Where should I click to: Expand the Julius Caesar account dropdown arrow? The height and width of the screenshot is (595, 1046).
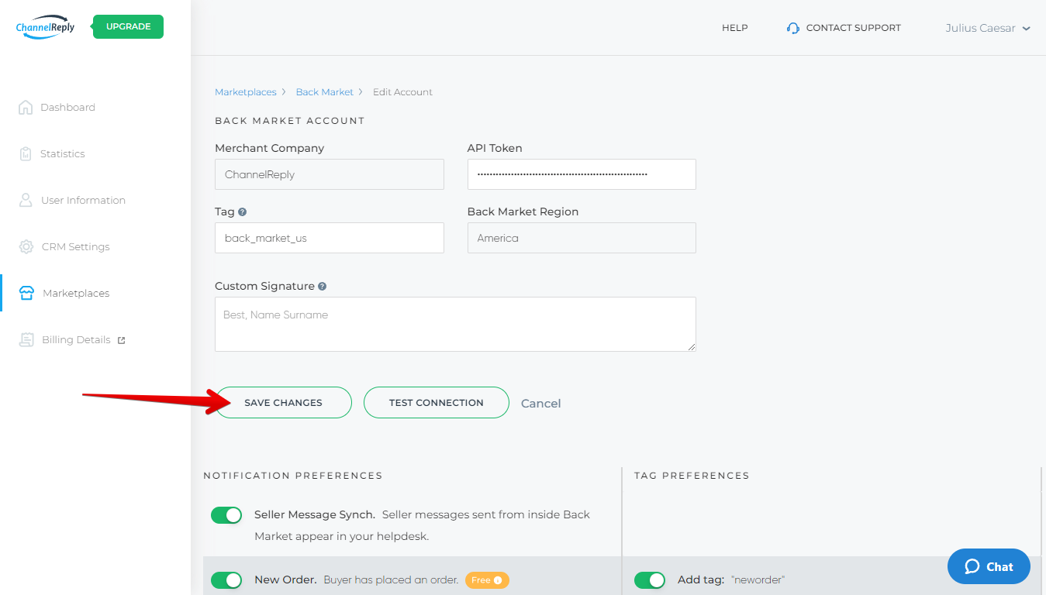click(1027, 29)
